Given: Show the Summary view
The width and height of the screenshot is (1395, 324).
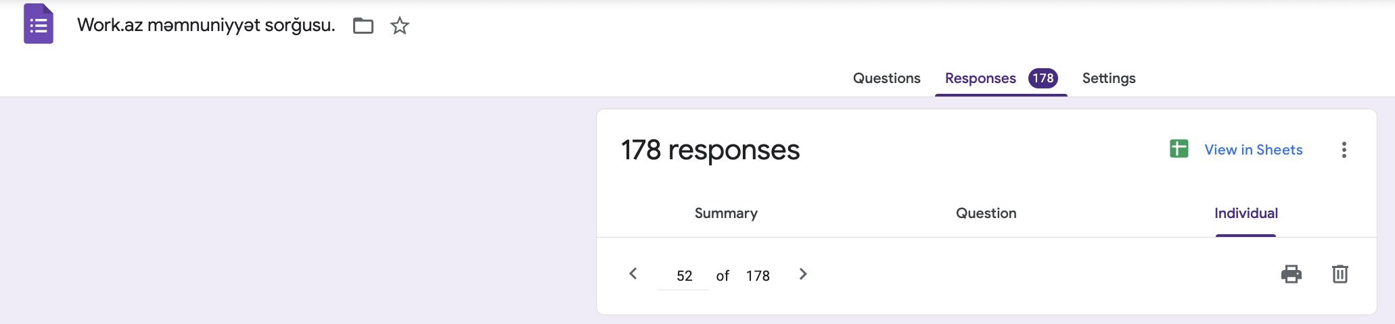Looking at the screenshot, I should click(726, 213).
